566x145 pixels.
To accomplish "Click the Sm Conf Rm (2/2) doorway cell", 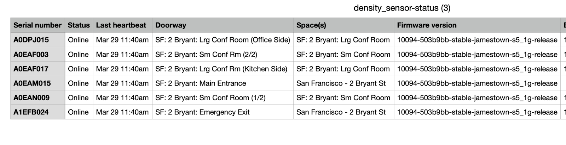I will pos(223,54).
